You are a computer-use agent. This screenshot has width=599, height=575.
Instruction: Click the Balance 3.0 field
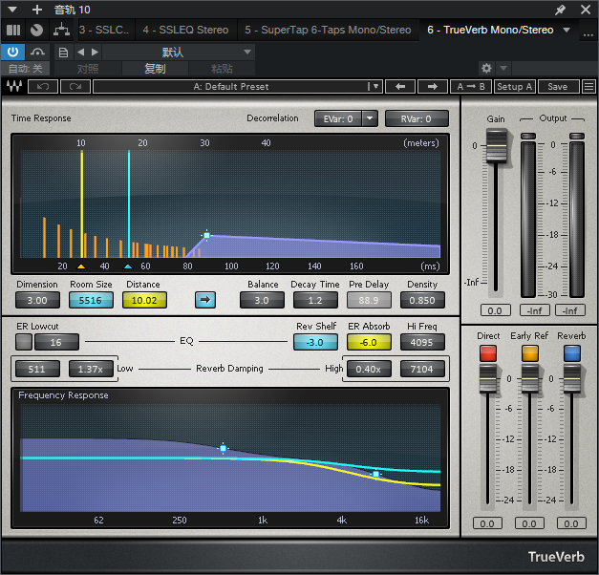[x=262, y=300]
